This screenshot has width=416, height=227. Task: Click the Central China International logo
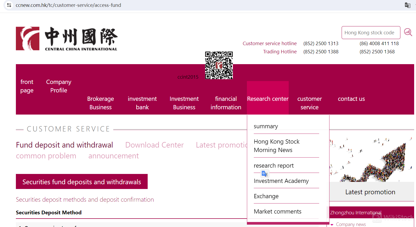coord(67,39)
